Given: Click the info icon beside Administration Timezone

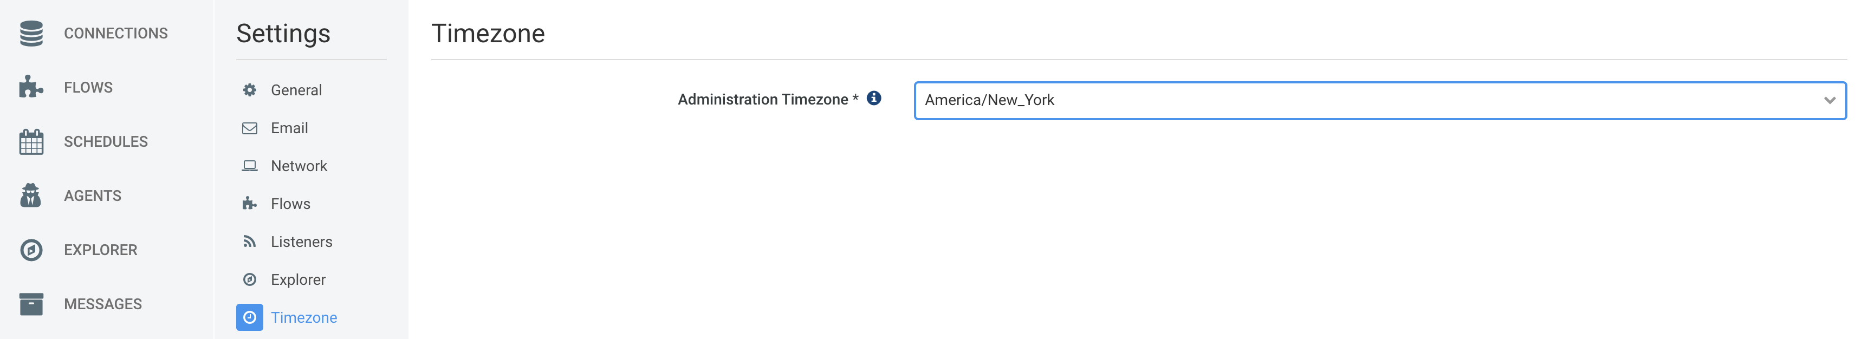Looking at the screenshot, I should 874,98.
